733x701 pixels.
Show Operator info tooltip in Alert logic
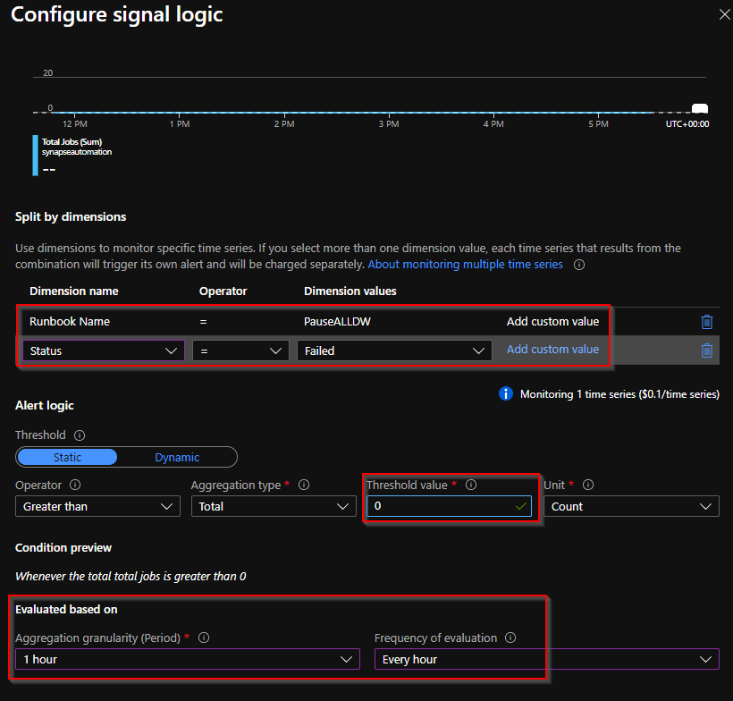(75, 485)
